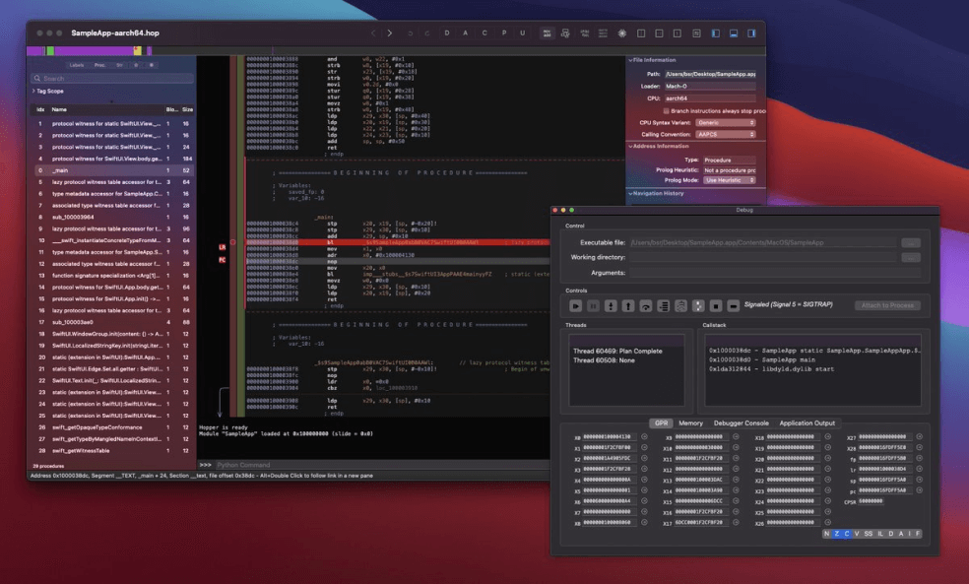Click the circle button beside X0 register

[x=644, y=437]
